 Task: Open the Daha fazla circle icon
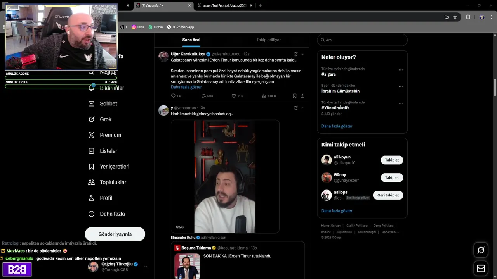click(x=91, y=214)
